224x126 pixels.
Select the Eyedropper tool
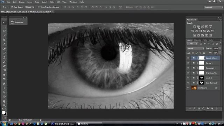[4, 44]
